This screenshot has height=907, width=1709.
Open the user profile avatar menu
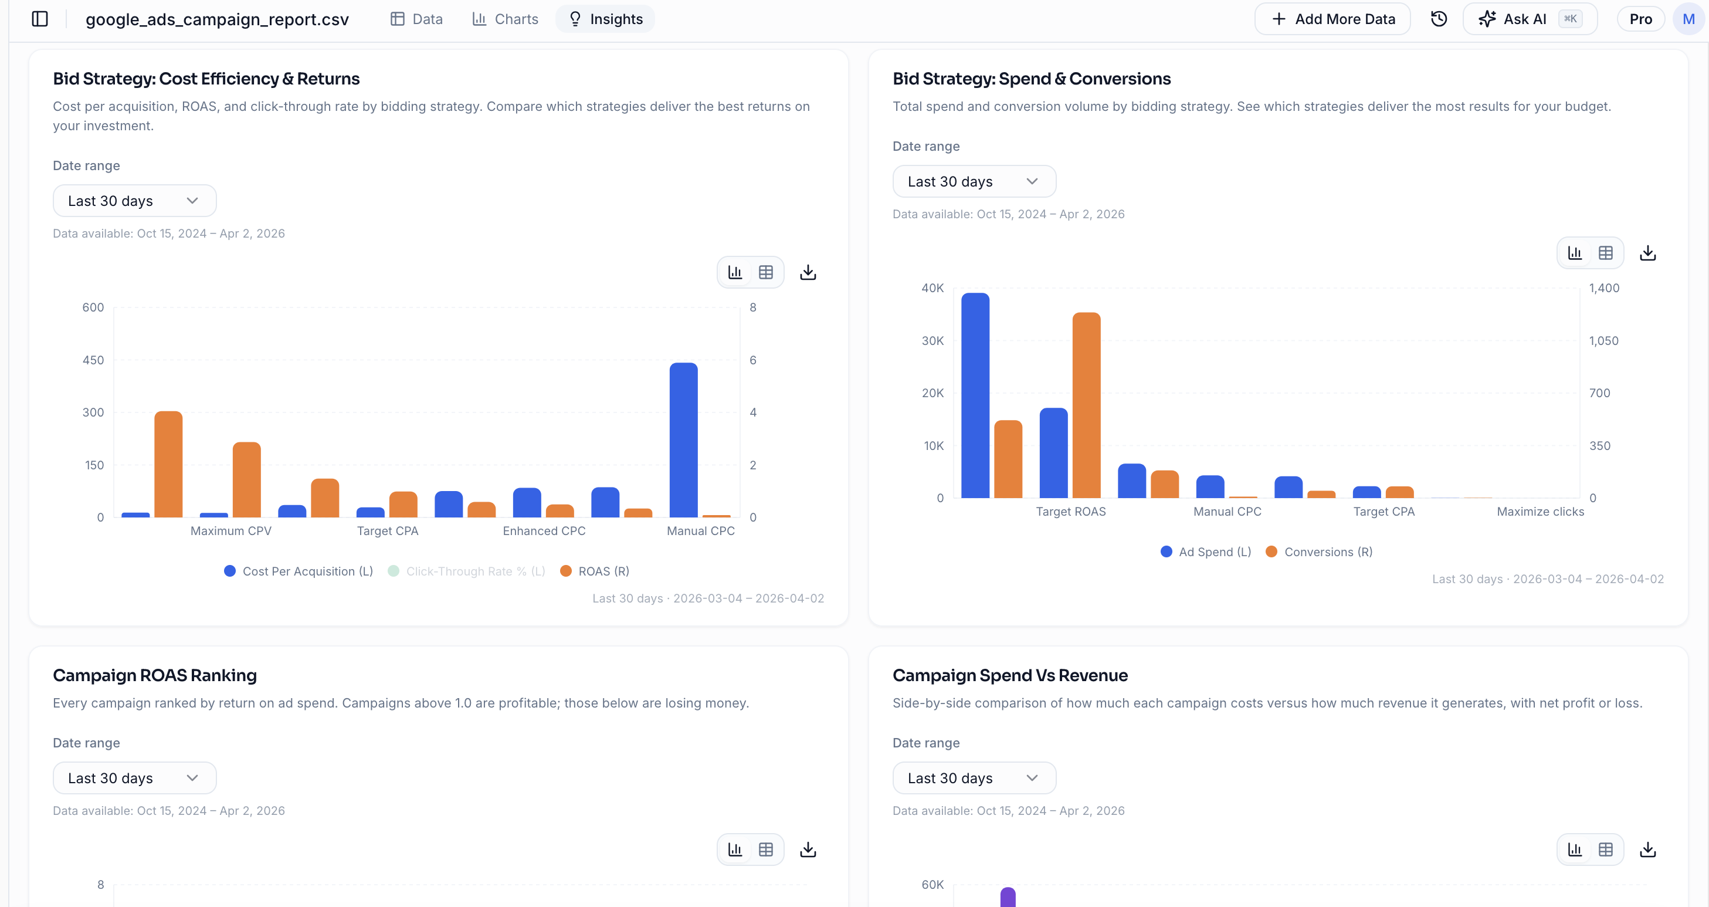1688,19
